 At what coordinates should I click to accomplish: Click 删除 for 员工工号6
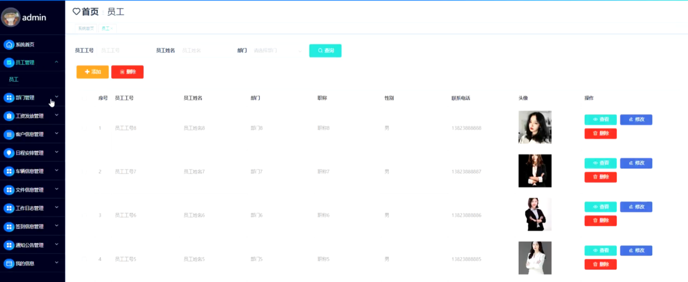click(x=601, y=221)
